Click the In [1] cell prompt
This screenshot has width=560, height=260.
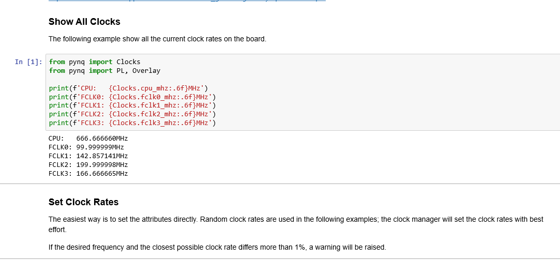tap(28, 62)
